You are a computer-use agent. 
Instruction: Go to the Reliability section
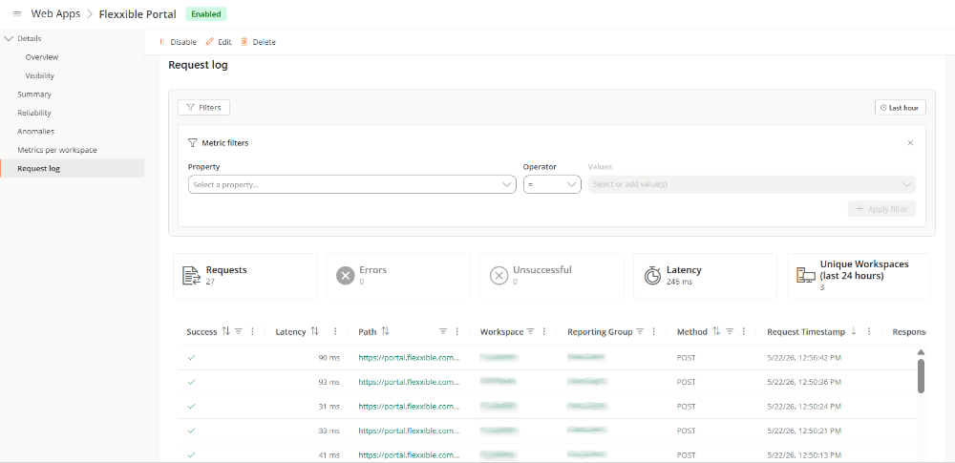34,113
